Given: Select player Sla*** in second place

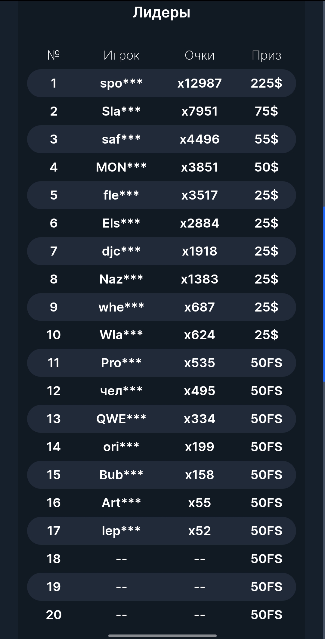Looking at the screenshot, I should tap(121, 111).
